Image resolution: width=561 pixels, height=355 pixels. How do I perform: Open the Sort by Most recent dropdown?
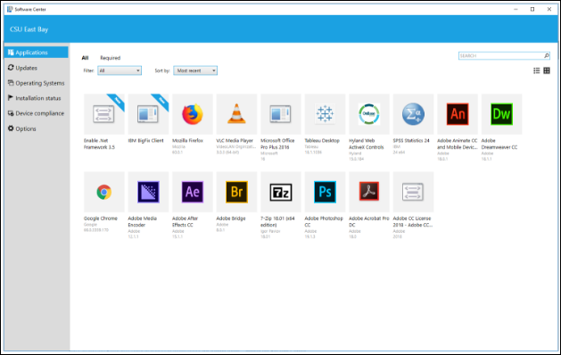coord(195,70)
